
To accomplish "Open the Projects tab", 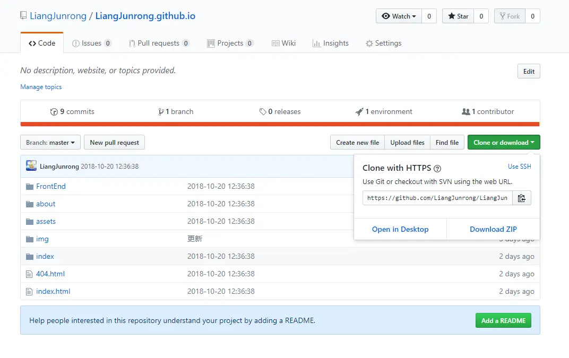I will click(230, 43).
